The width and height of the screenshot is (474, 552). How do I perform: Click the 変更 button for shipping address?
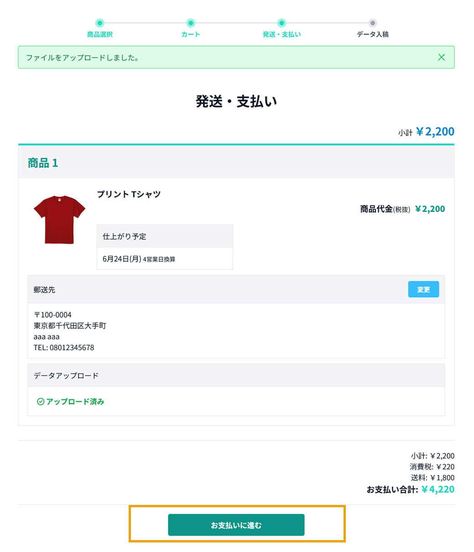tap(423, 289)
